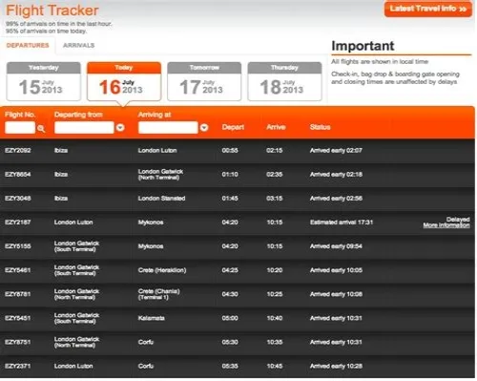Click the Departing from text field
This screenshot has height=381, width=477.
click(84, 128)
